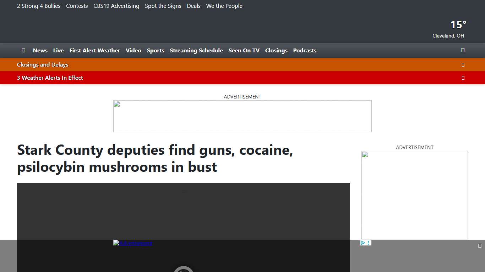Viewport: 485px width, 272px height.
Task: Expand the broken Advertisement image link in the video
Action: (x=133, y=243)
